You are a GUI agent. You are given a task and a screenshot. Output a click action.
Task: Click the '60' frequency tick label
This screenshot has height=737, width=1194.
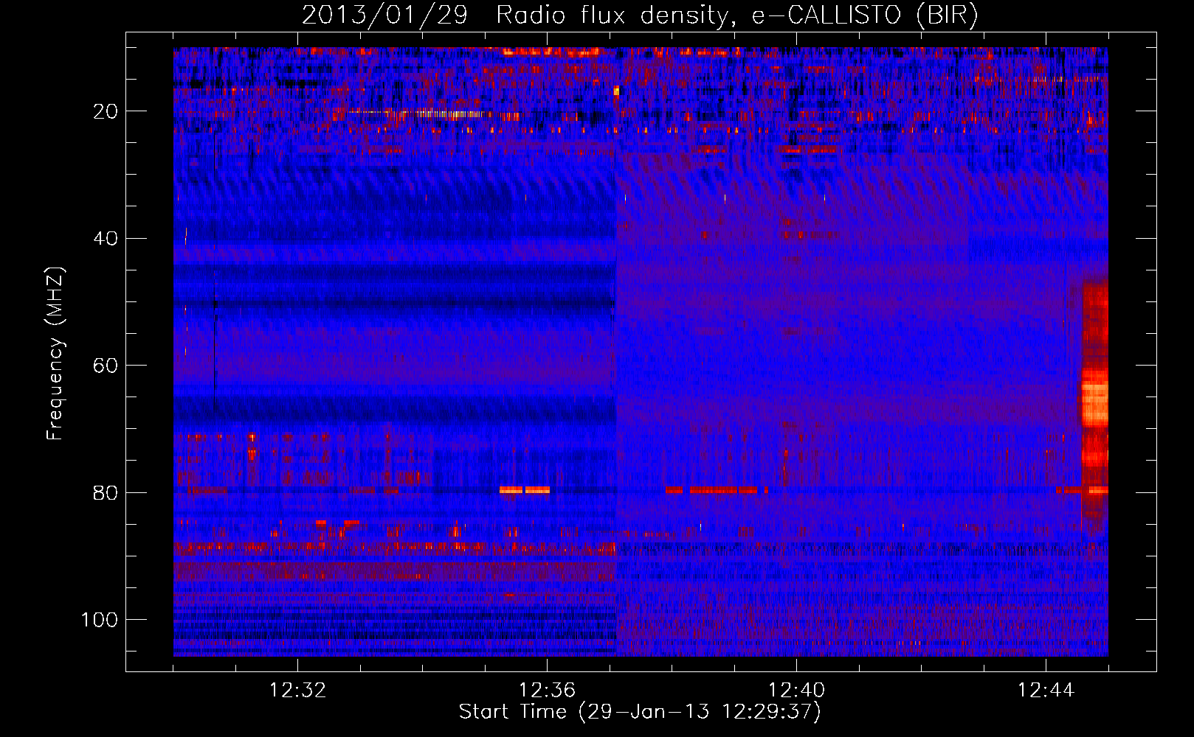(x=106, y=366)
